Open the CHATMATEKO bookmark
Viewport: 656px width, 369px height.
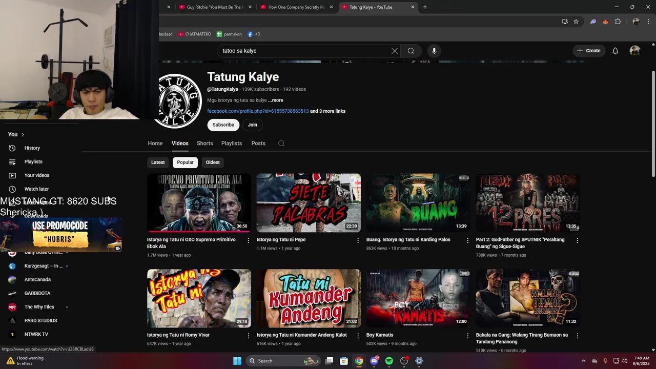pos(195,34)
